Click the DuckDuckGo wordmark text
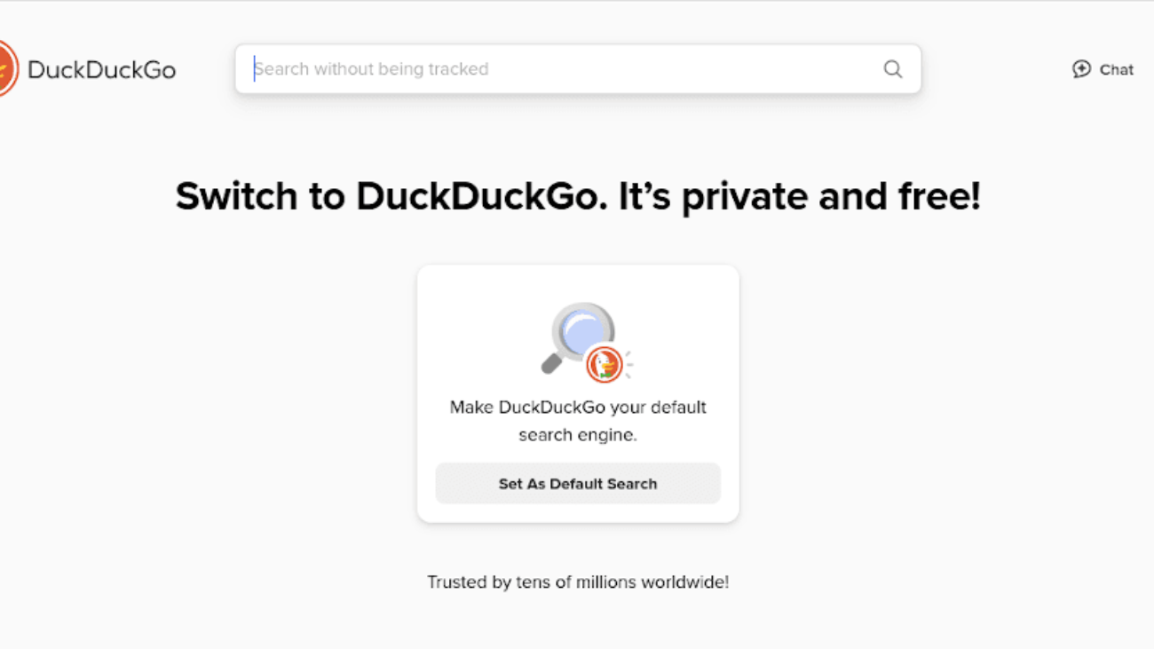1154x649 pixels. pyautogui.click(x=103, y=69)
